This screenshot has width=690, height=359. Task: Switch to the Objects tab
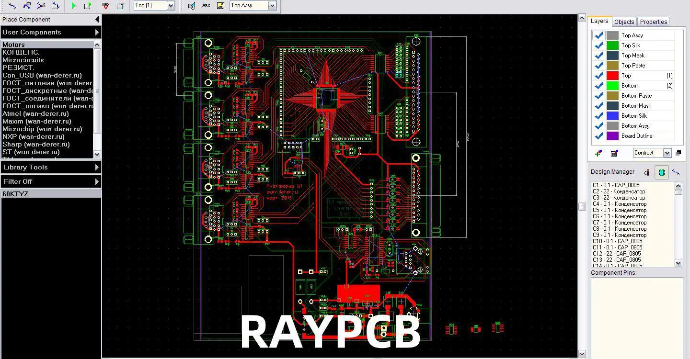(x=624, y=22)
